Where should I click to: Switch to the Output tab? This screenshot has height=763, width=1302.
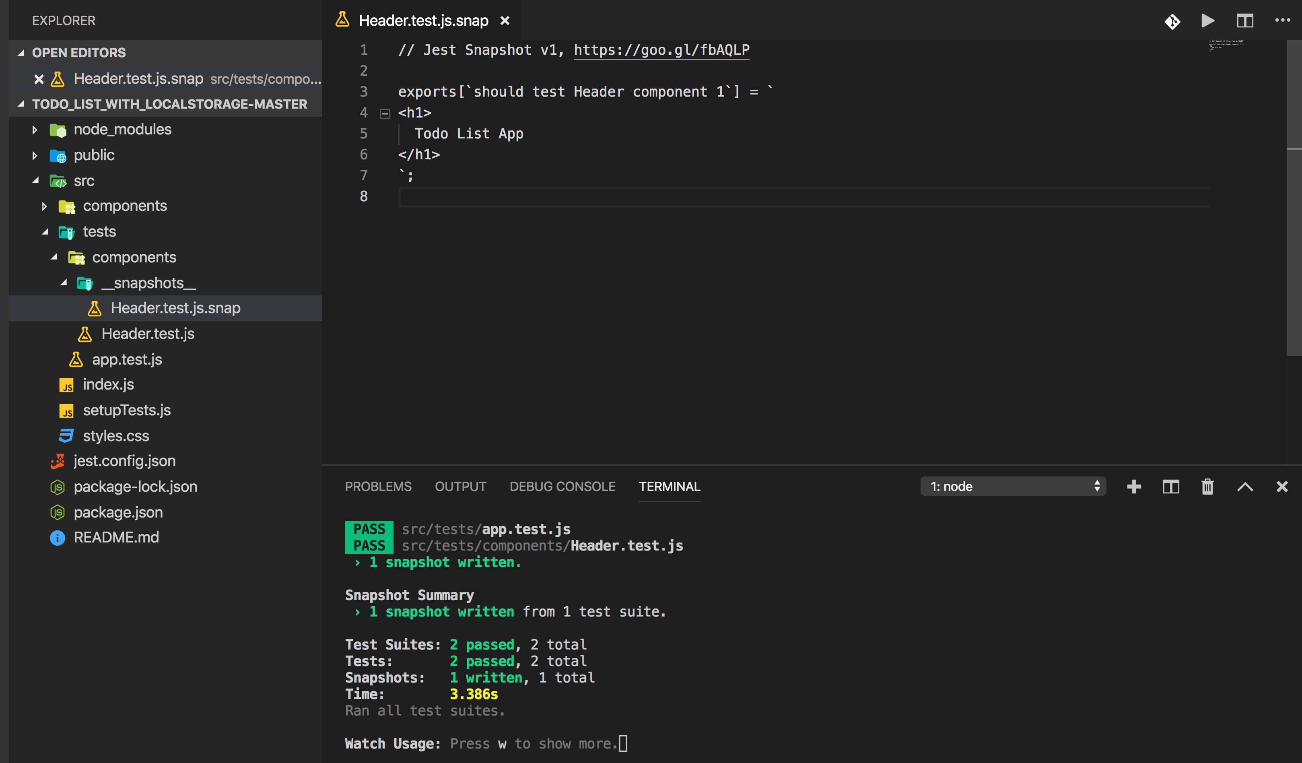pyautogui.click(x=460, y=487)
